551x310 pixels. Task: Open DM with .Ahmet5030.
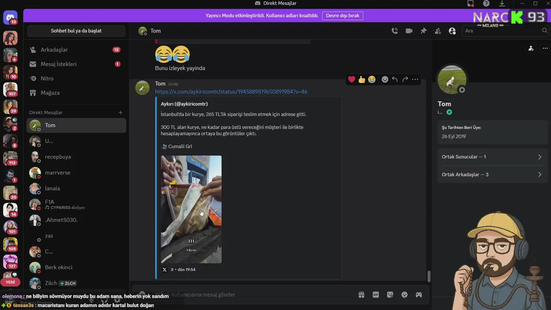pos(76,220)
